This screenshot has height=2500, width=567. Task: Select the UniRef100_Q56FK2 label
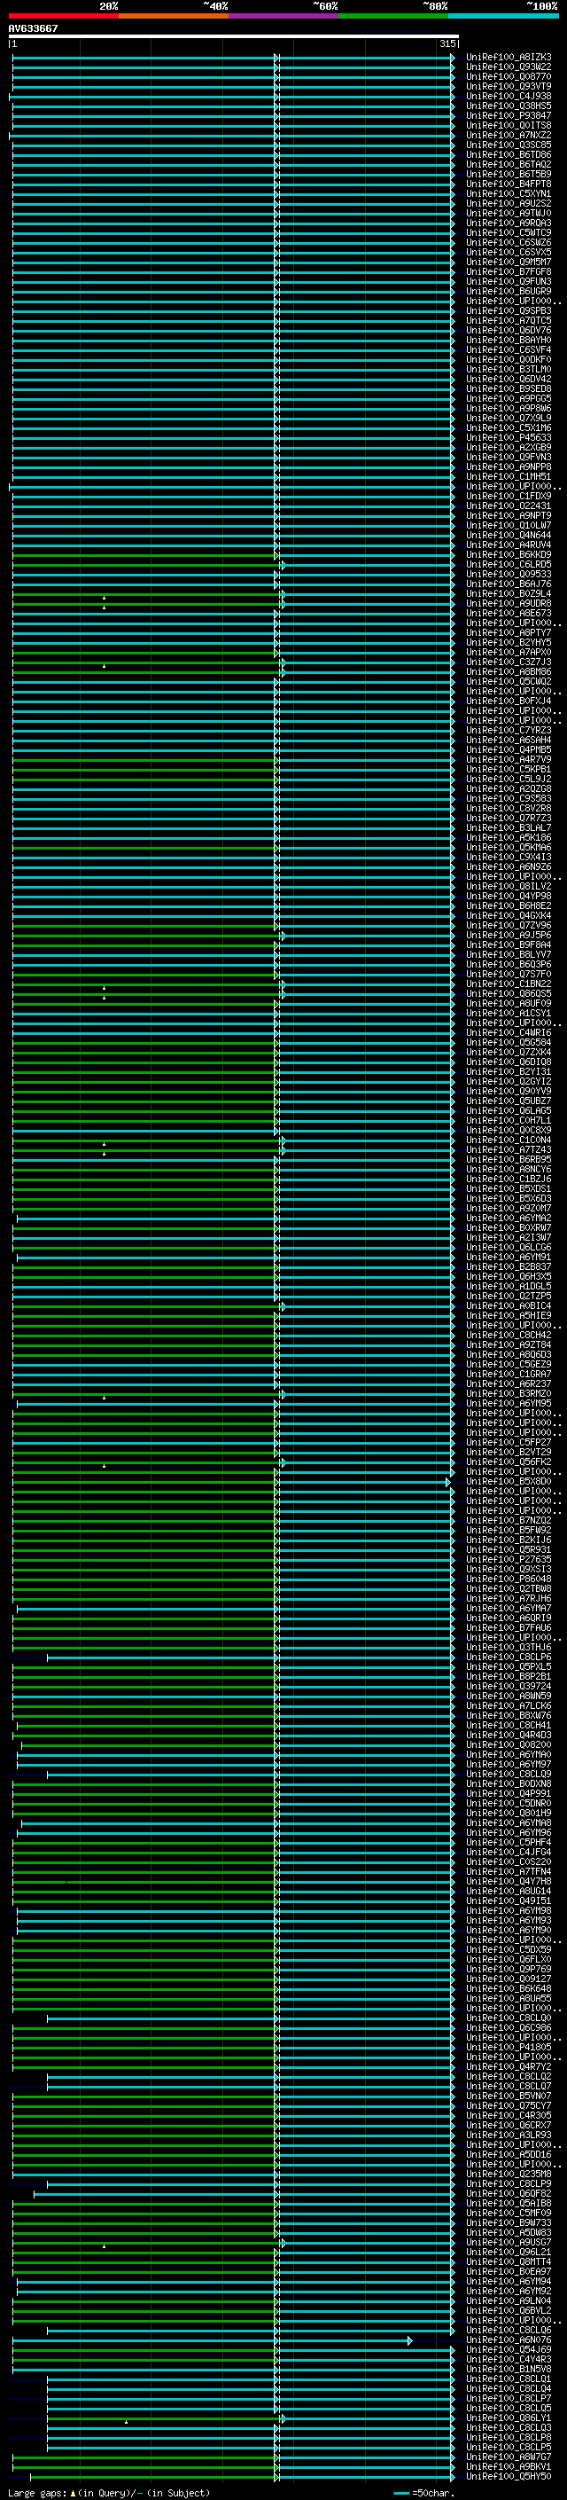pyautogui.click(x=509, y=1462)
